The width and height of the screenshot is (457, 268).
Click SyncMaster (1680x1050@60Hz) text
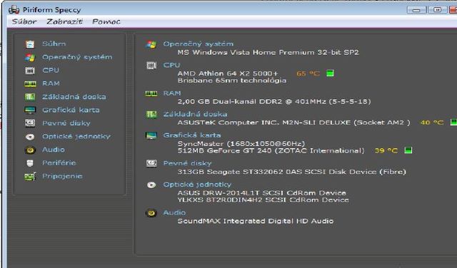(241, 143)
